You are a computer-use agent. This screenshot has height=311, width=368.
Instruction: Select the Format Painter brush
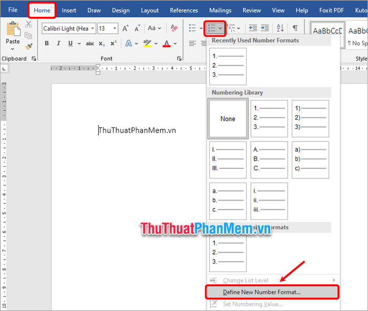pyautogui.click(x=28, y=46)
